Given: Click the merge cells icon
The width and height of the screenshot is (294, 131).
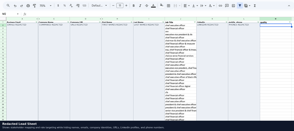Looking at the screenshot, I should point(175,6).
